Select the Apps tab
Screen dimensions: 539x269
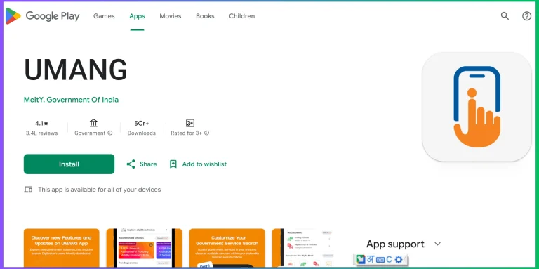tap(137, 16)
